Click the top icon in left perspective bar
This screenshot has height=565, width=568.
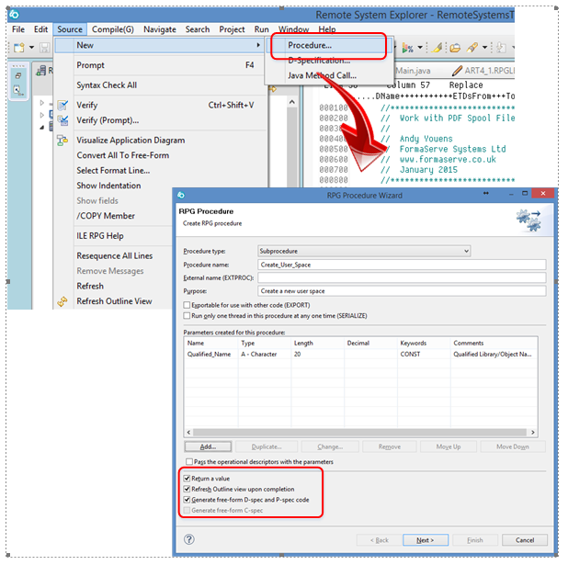click(19, 73)
